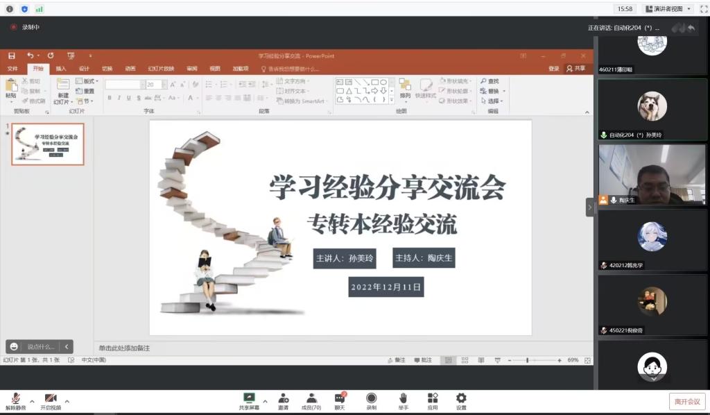710x415 pixels.
Task: Switch to the 设计 Design tab
Action: pos(84,69)
